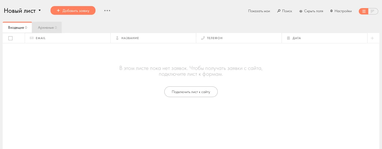Click the Дата column header

click(x=325, y=38)
